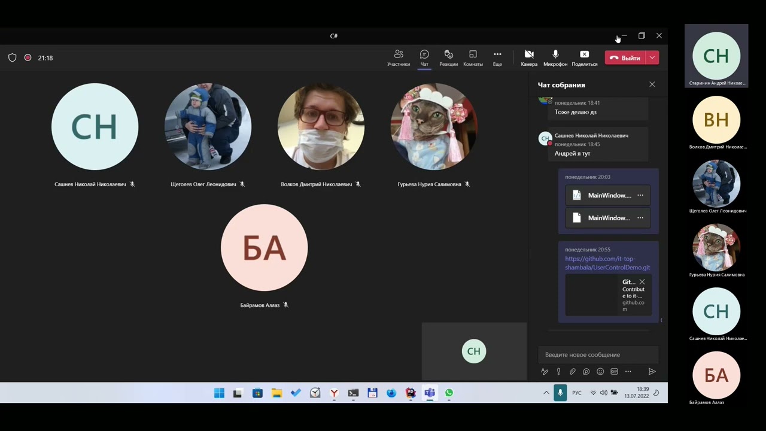Screen dimensions: 766x431
Task: Show hidden system tray icons
Action: coord(546,393)
